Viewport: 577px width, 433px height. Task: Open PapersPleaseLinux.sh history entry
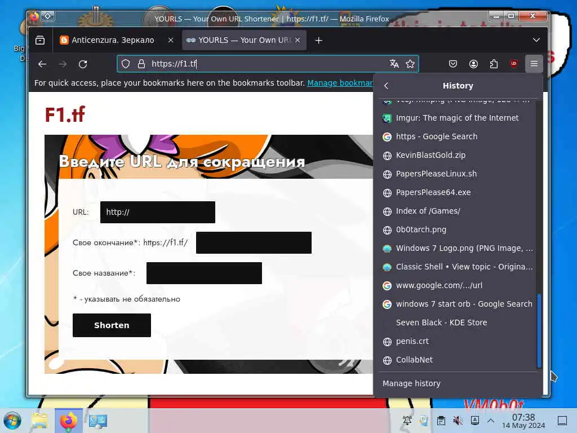pos(458,174)
